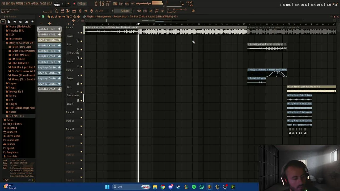Select the playlist zoom tool
Image resolution: width=340 pixels, height=191 pixels.
pyautogui.click(x=75, y=16)
